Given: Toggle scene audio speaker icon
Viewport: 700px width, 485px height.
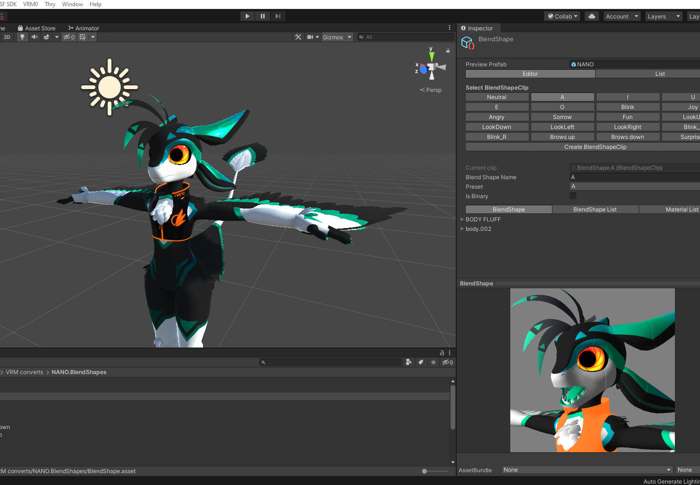Looking at the screenshot, I should (x=34, y=37).
